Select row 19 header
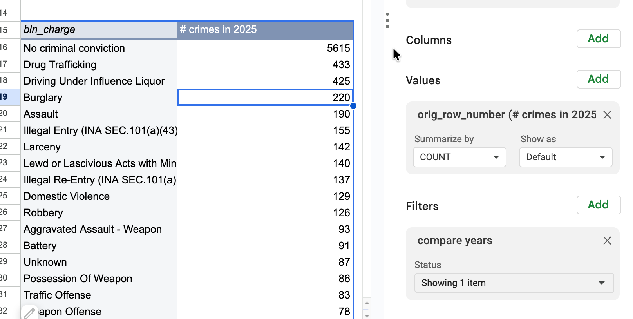This screenshot has height=319, width=633. coord(10,97)
